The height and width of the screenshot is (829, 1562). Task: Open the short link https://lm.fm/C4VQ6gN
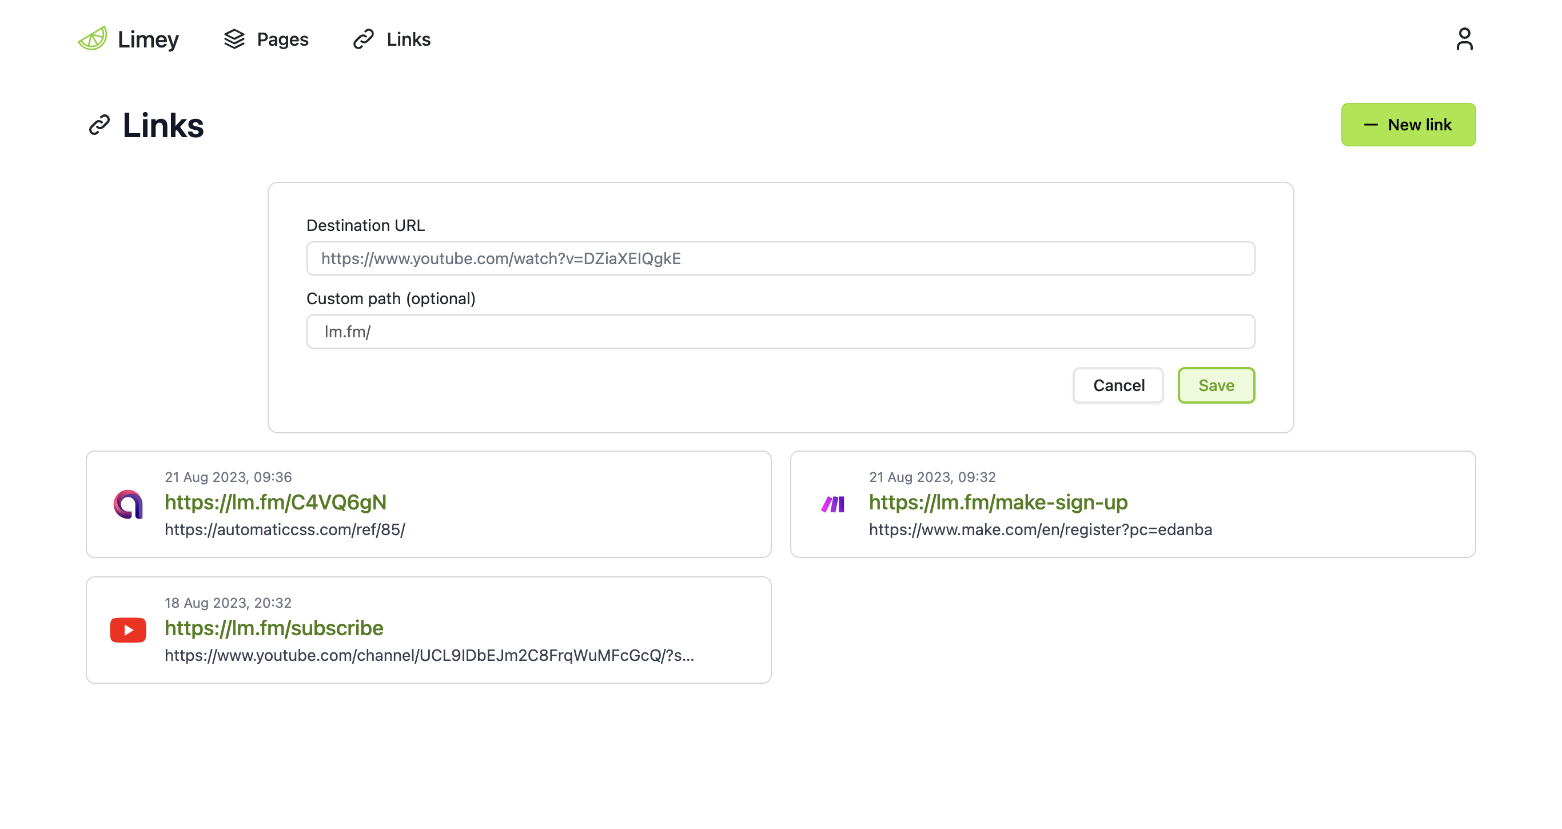[275, 502]
